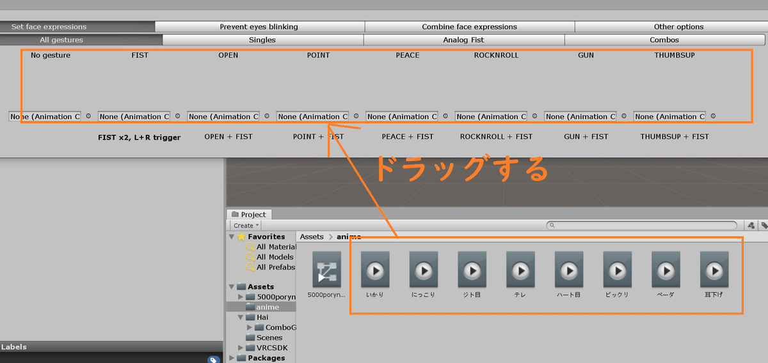Select the Analog Fist sub-tab

464,40
